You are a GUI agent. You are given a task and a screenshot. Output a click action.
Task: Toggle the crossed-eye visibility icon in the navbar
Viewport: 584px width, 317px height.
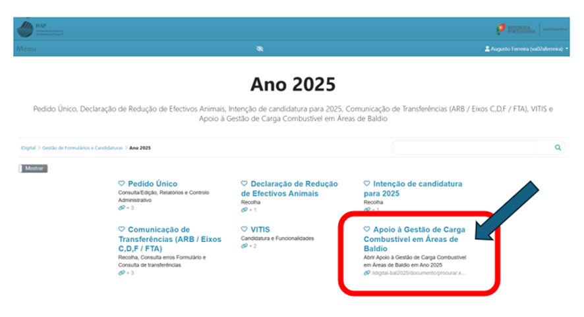(x=260, y=49)
